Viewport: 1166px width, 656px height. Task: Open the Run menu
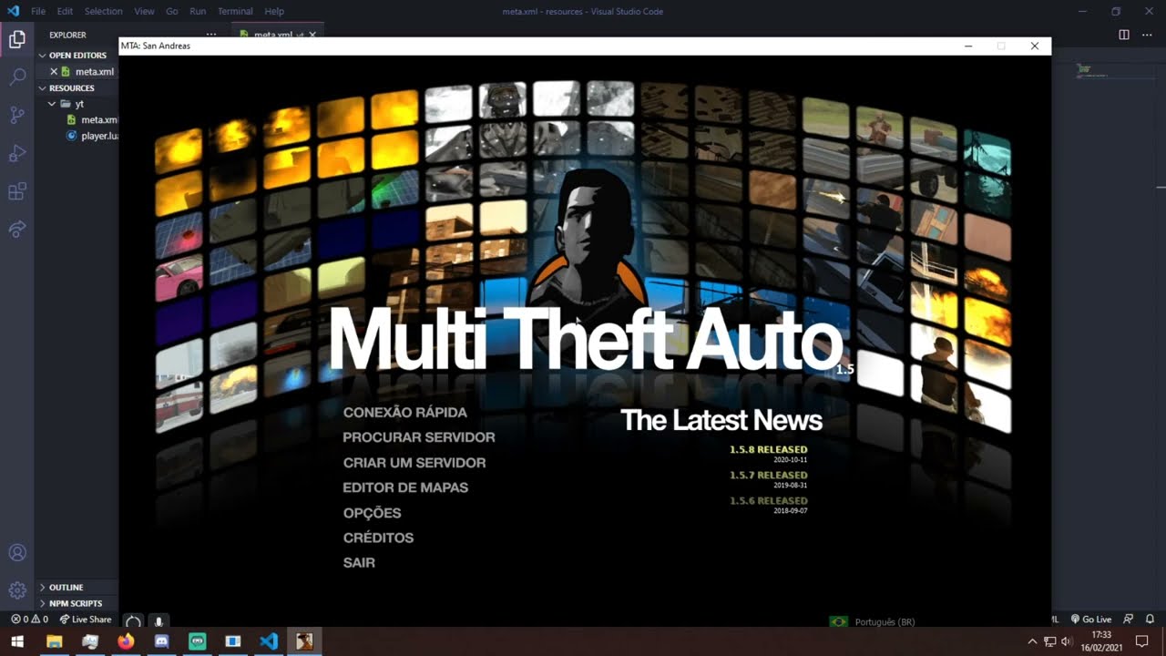(198, 12)
